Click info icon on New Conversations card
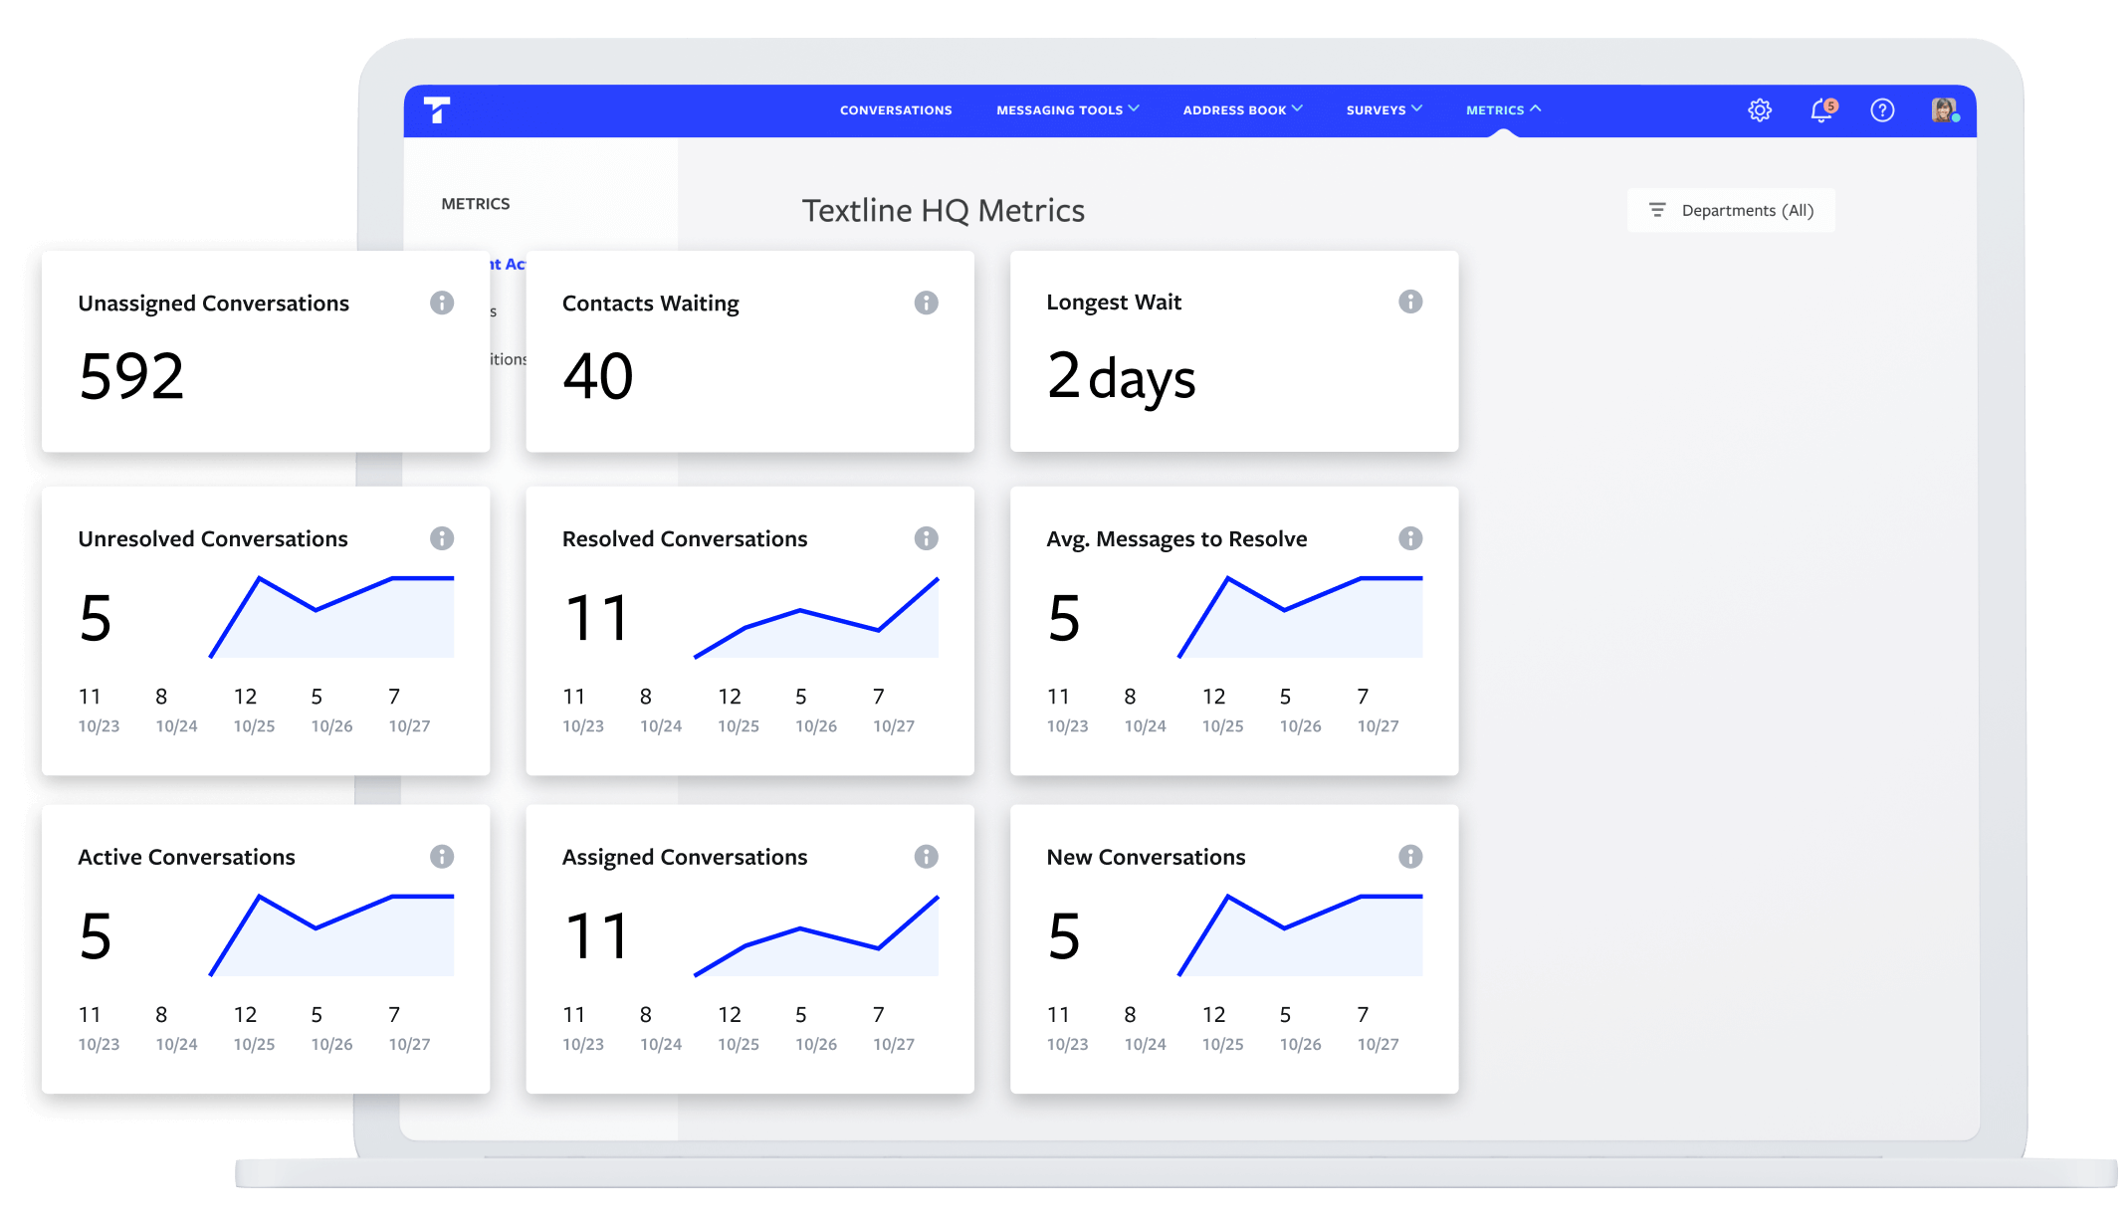The image size is (2128, 1226). (x=1410, y=857)
